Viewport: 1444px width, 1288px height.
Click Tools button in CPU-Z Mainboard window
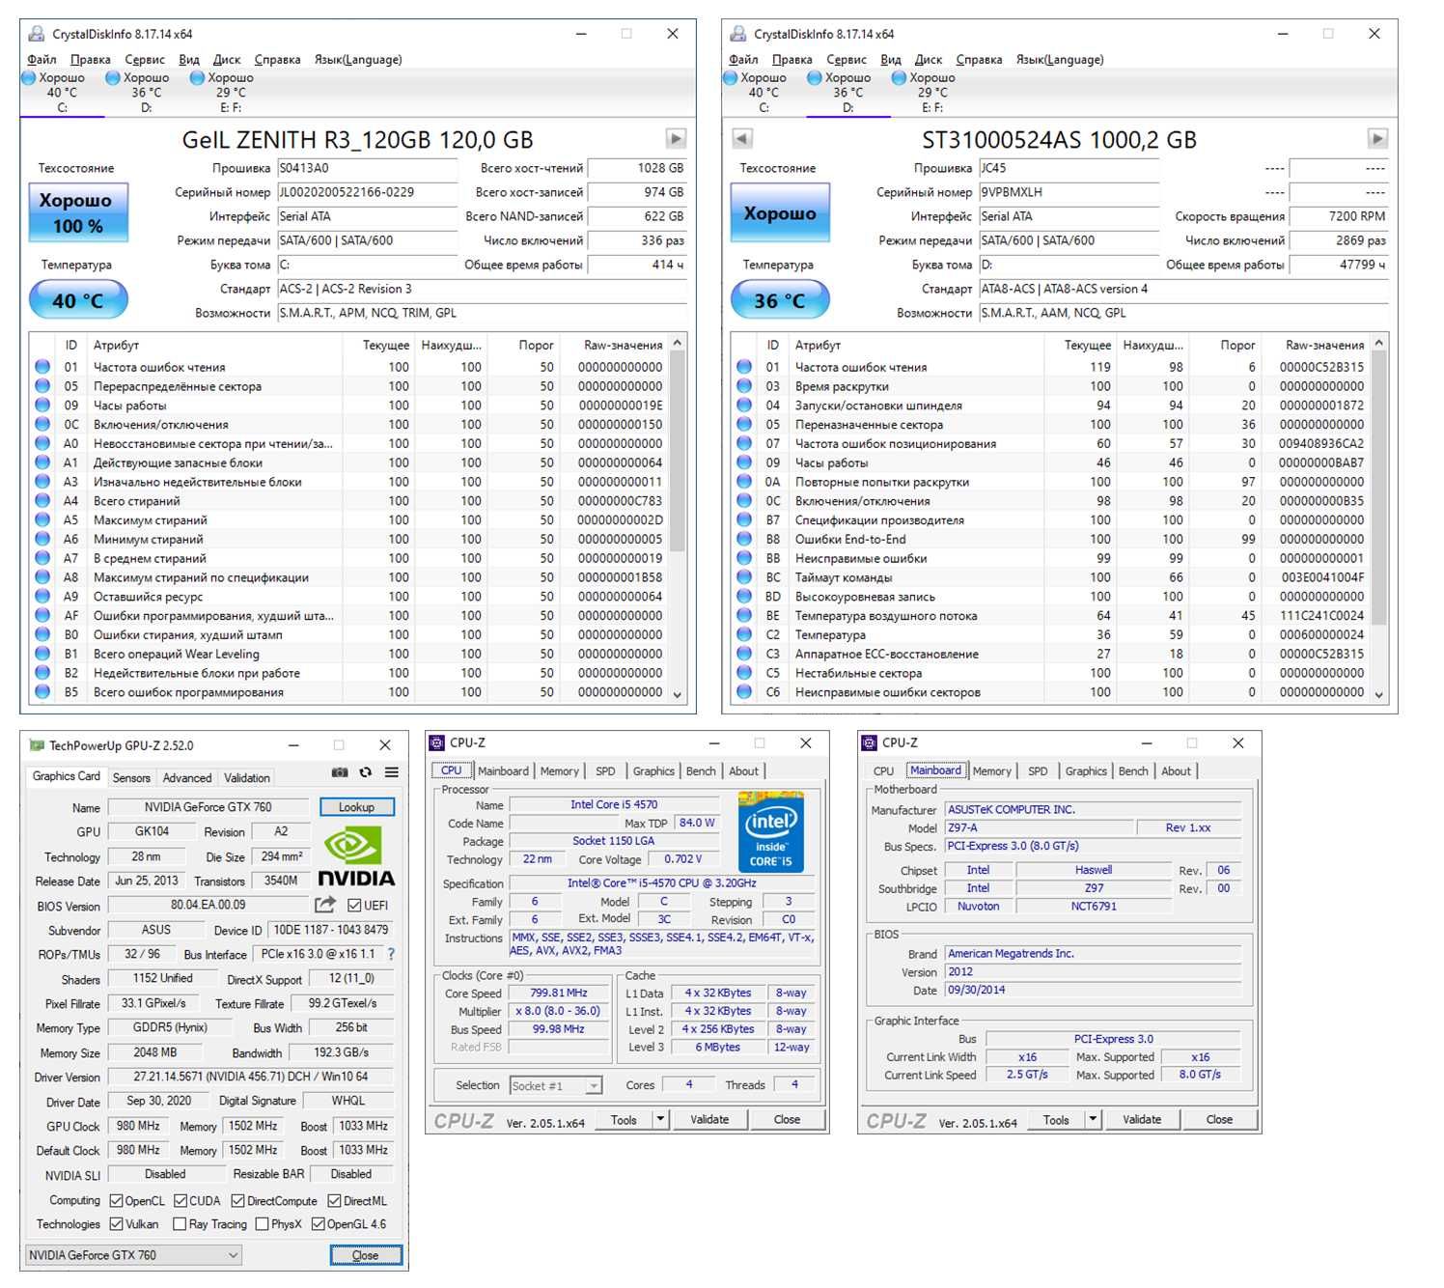pyautogui.click(x=1056, y=1120)
